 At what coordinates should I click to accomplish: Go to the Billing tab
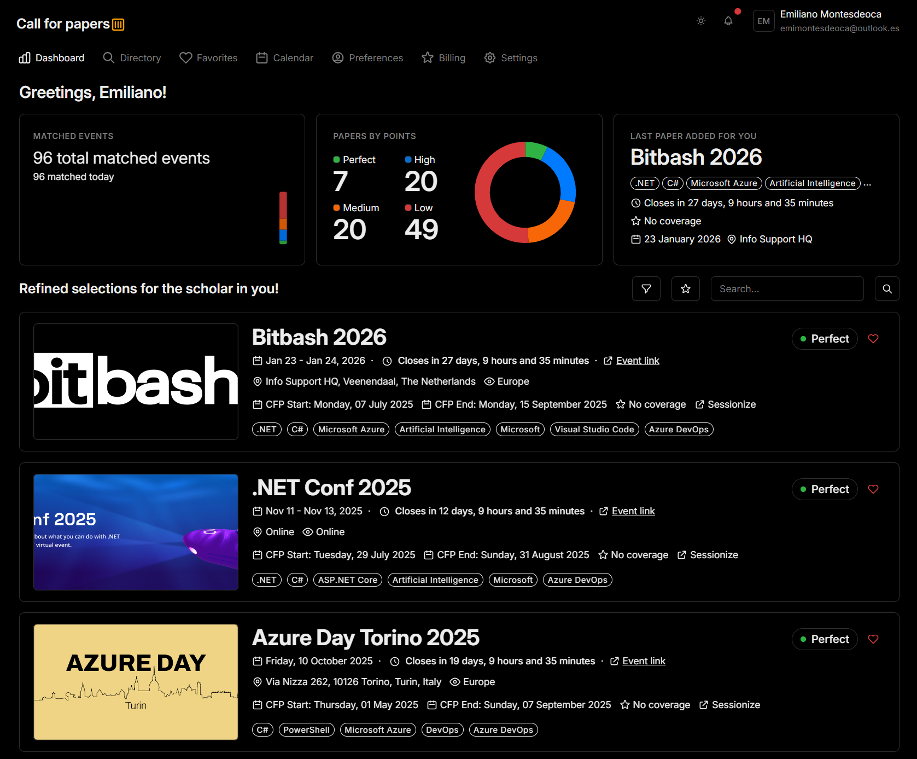click(443, 58)
